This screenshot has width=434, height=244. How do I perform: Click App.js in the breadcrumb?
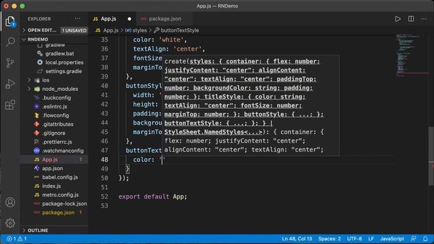point(111,30)
